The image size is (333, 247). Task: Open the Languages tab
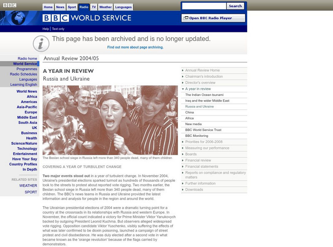[x=123, y=7]
